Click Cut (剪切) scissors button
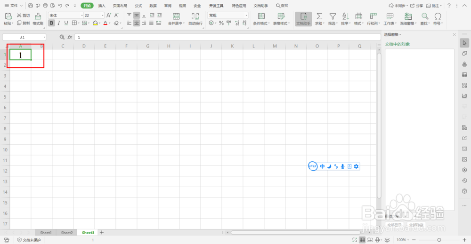The width and height of the screenshot is (471, 244). (x=23, y=16)
